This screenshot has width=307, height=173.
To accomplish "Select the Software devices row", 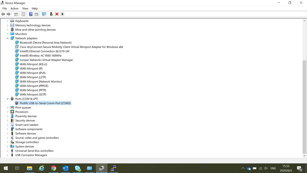I will (26, 133).
